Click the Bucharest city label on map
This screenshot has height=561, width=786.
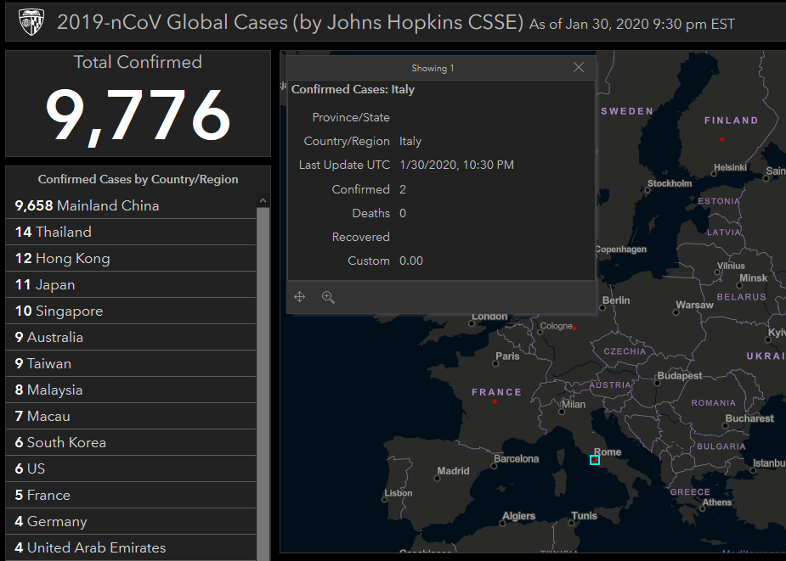[x=749, y=418]
